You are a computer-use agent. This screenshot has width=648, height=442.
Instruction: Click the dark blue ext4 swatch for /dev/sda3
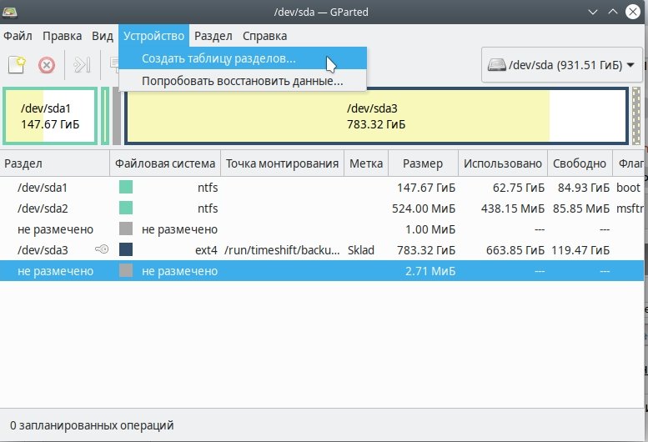[126, 249]
